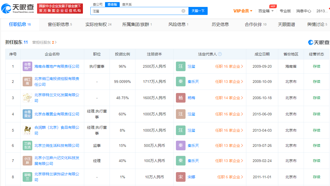Open the 小汪麻 company logo tile
The image size is (330, 186).
point(27,161)
